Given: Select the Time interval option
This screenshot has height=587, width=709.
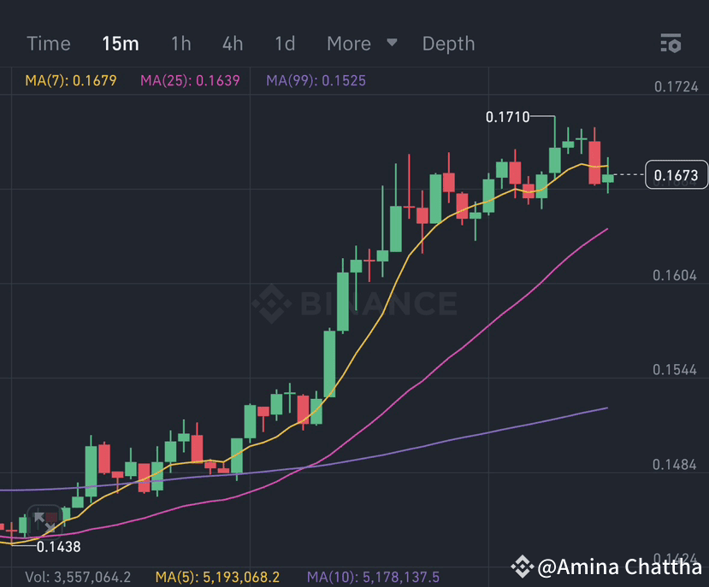Looking at the screenshot, I should 48,43.
